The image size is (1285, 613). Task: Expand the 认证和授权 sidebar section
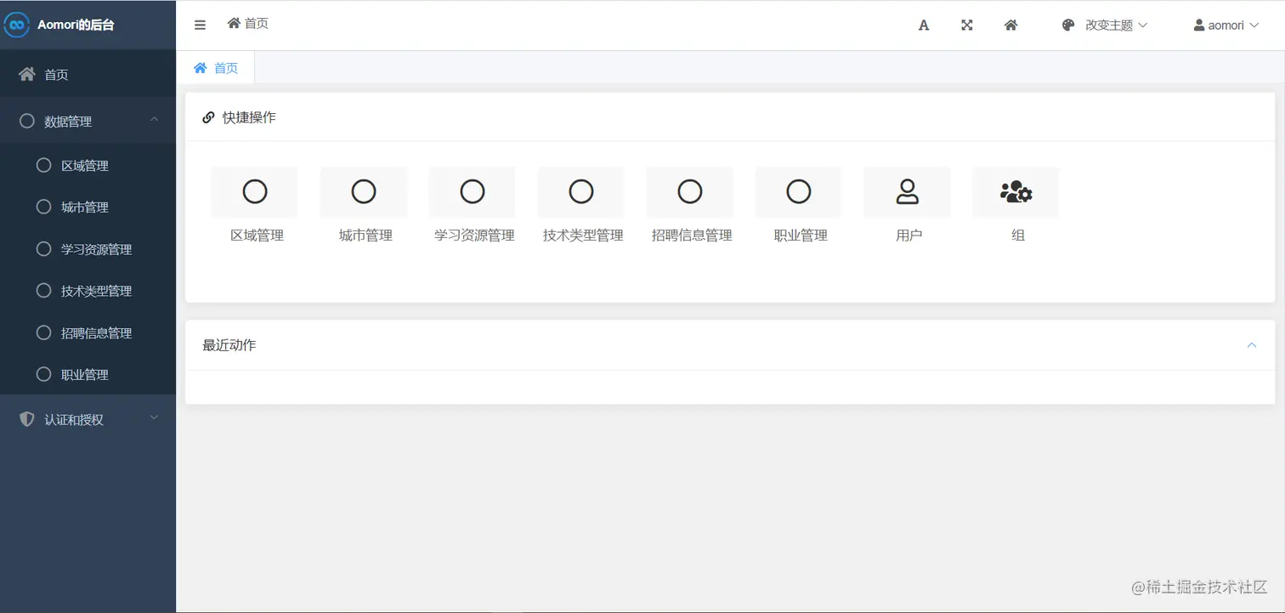pos(88,417)
